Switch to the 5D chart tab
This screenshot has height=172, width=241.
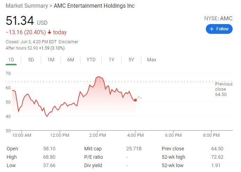pyautogui.click(x=31, y=60)
